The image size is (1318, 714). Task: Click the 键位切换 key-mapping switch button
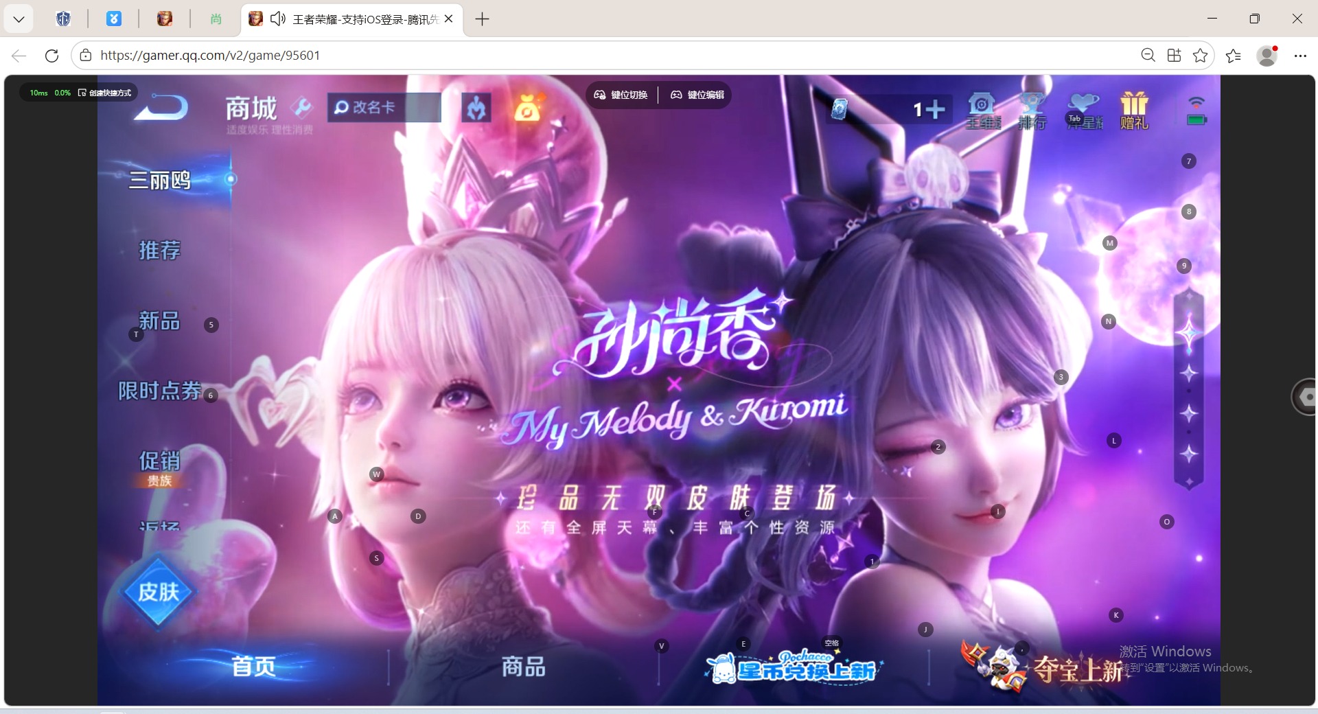pyautogui.click(x=621, y=95)
